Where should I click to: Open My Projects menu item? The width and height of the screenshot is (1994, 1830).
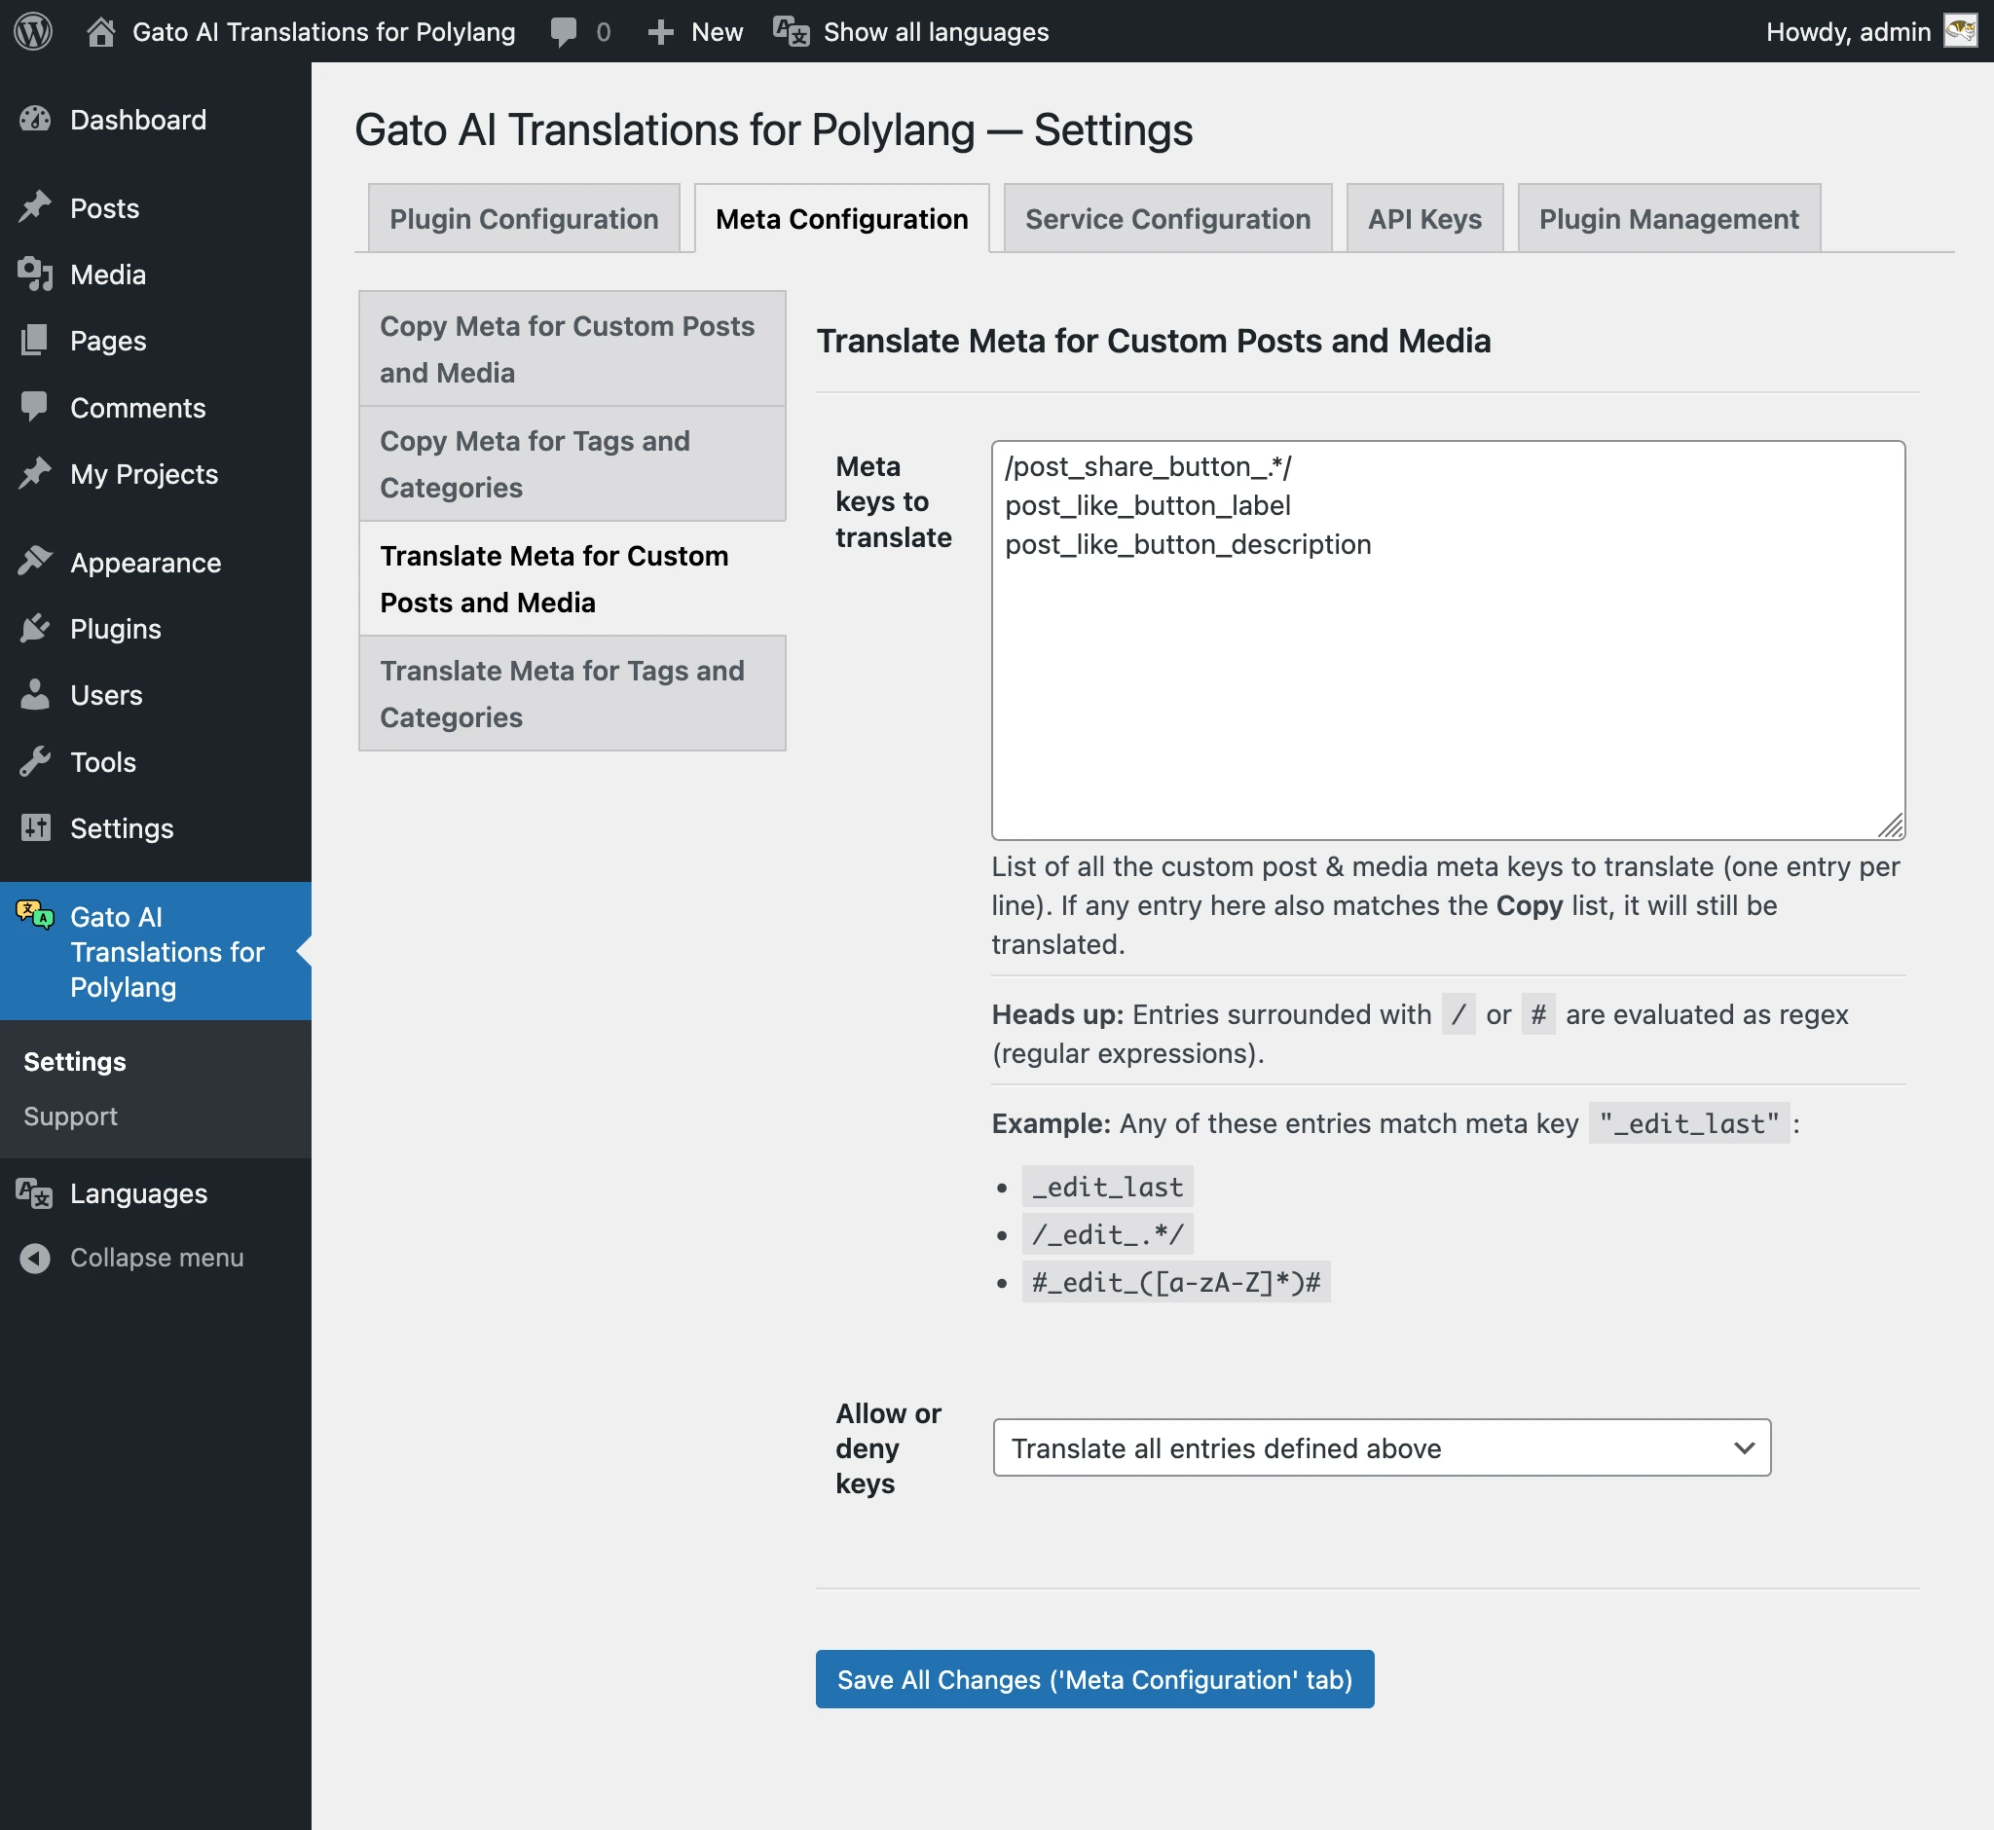[x=156, y=473]
